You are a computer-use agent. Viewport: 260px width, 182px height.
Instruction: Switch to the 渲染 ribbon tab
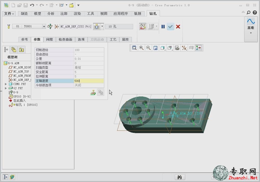pyautogui.click(x=77, y=14)
